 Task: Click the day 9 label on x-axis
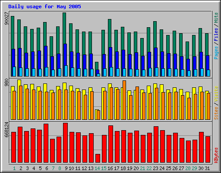(x=66, y=168)
